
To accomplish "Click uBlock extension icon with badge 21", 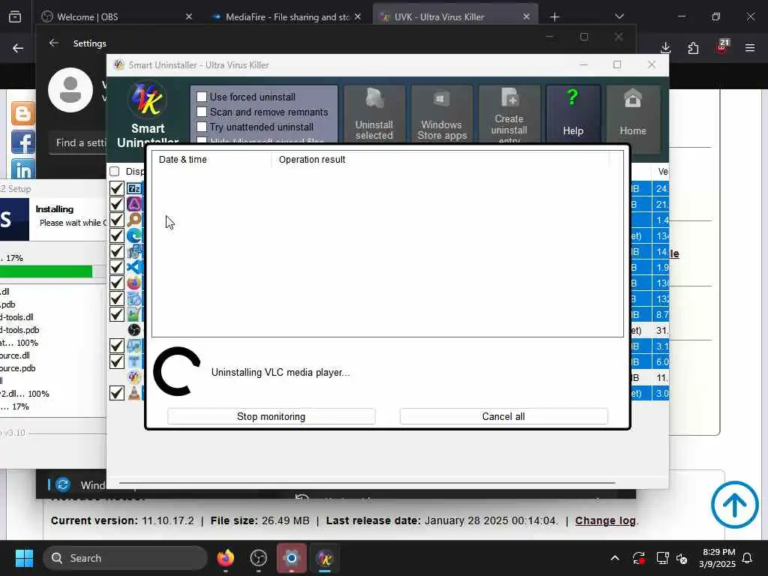I will tap(721, 47).
